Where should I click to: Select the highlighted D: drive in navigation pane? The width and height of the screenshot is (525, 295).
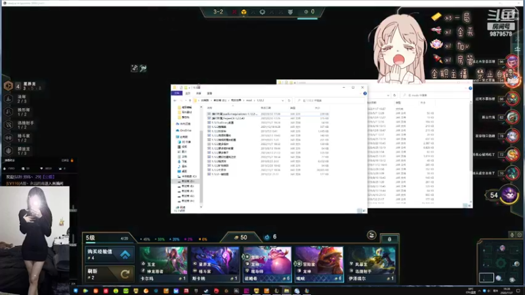point(187,182)
